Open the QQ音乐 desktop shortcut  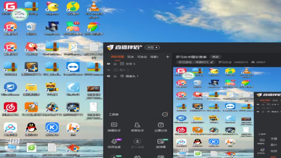(73, 8)
